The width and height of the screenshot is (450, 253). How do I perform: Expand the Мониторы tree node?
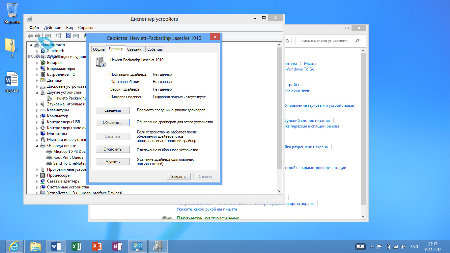coord(37,134)
